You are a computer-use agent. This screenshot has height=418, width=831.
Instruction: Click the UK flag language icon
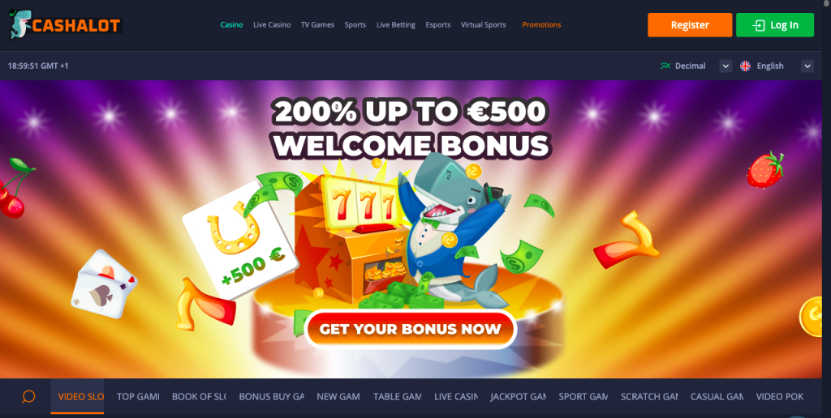tap(745, 66)
